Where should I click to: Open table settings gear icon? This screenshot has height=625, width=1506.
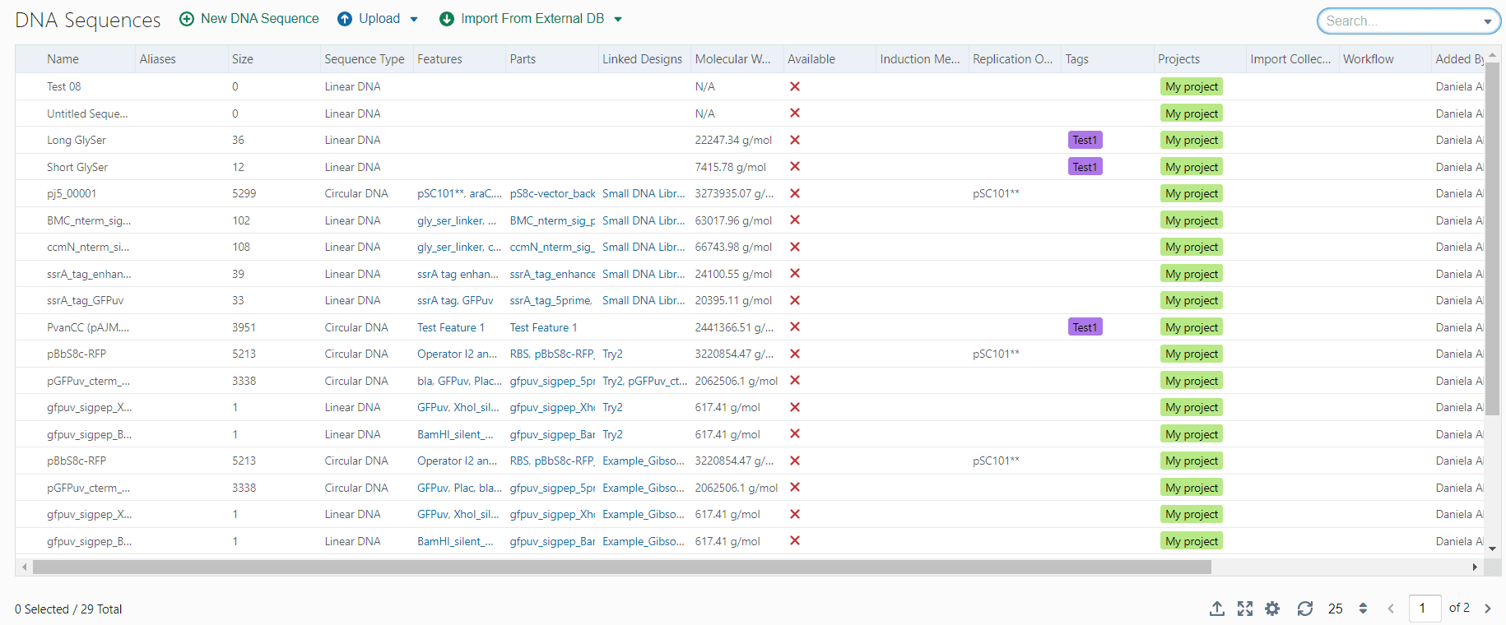click(1272, 609)
